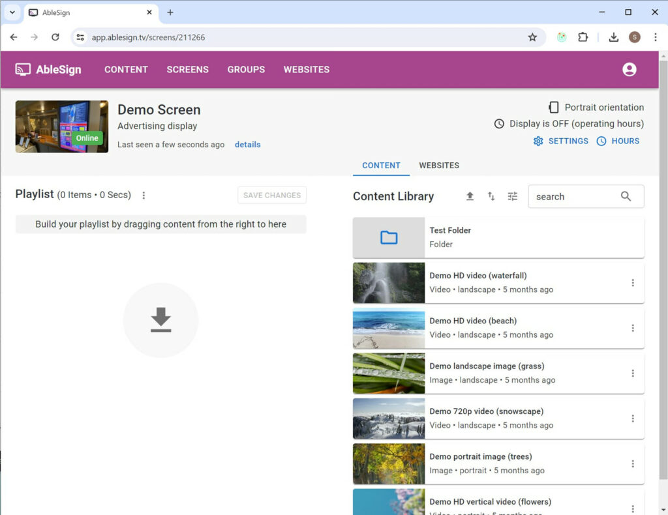
Task: Open the SCREENS menu item
Action: pos(187,69)
